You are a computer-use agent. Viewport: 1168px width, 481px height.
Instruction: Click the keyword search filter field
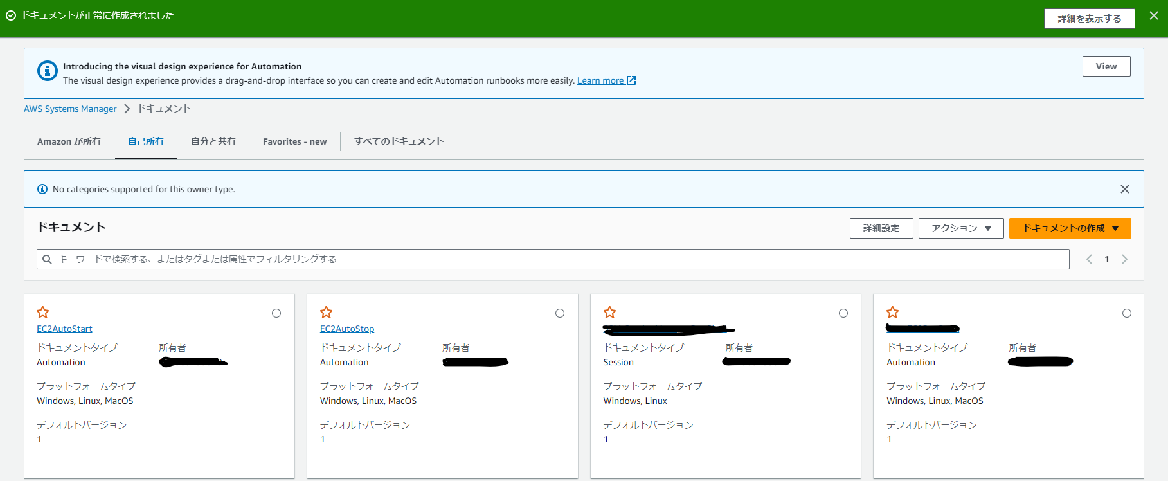pos(553,259)
